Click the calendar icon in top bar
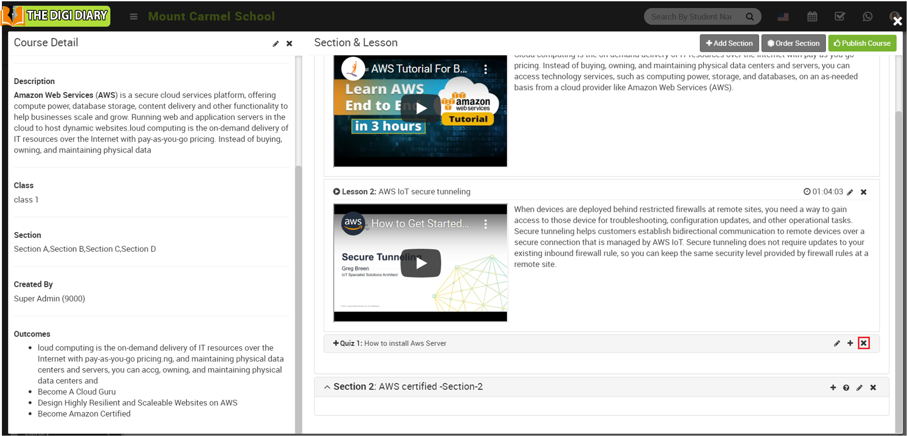This screenshot has width=907, height=436. (812, 16)
